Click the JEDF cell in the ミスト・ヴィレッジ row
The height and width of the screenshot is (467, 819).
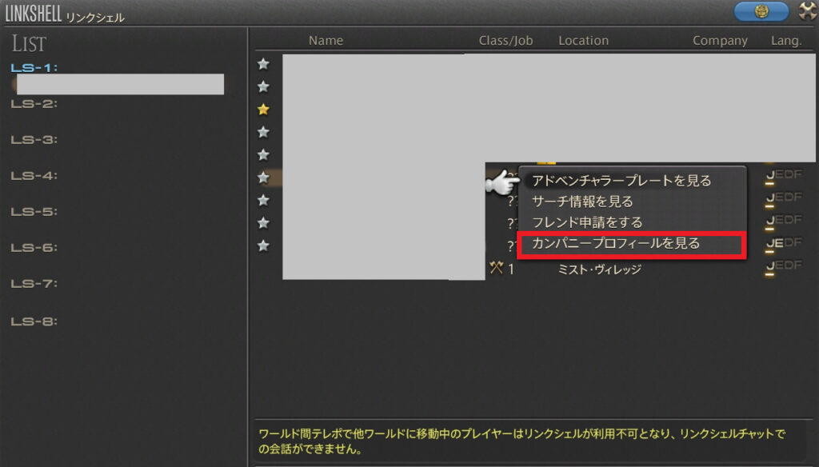pyautogui.click(x=784, y=266)
